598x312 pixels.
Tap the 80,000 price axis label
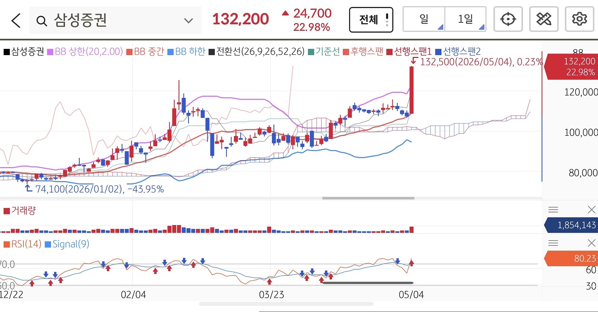pyautogui.click(x=583, y=173)
